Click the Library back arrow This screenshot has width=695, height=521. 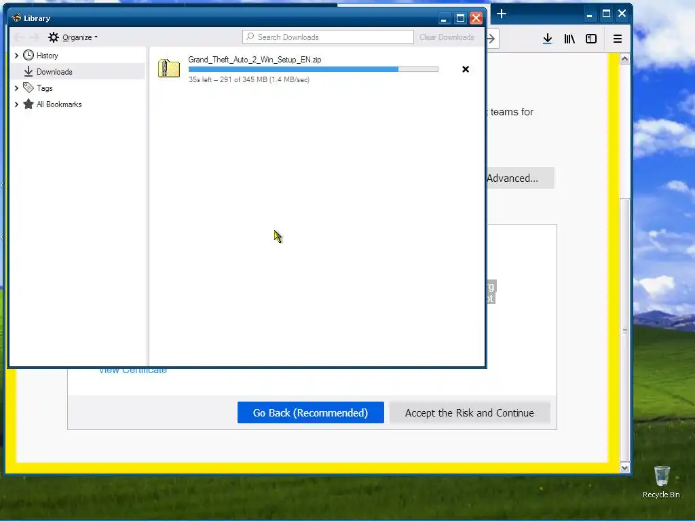[18, 37]
